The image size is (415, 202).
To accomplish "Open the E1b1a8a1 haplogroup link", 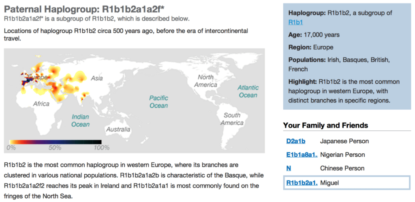I will (302, 155).
